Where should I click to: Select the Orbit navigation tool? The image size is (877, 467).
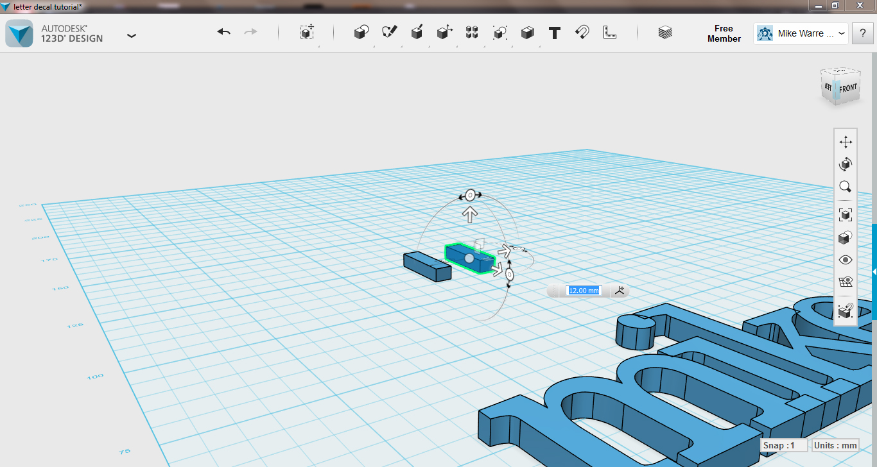click(846, 164)
